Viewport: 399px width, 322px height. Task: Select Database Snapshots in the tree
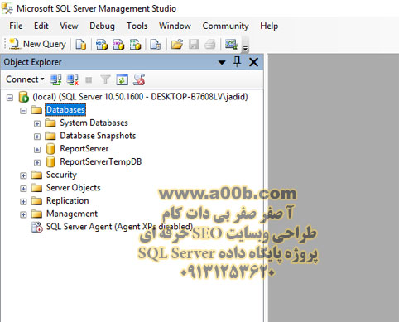[98, 136]
